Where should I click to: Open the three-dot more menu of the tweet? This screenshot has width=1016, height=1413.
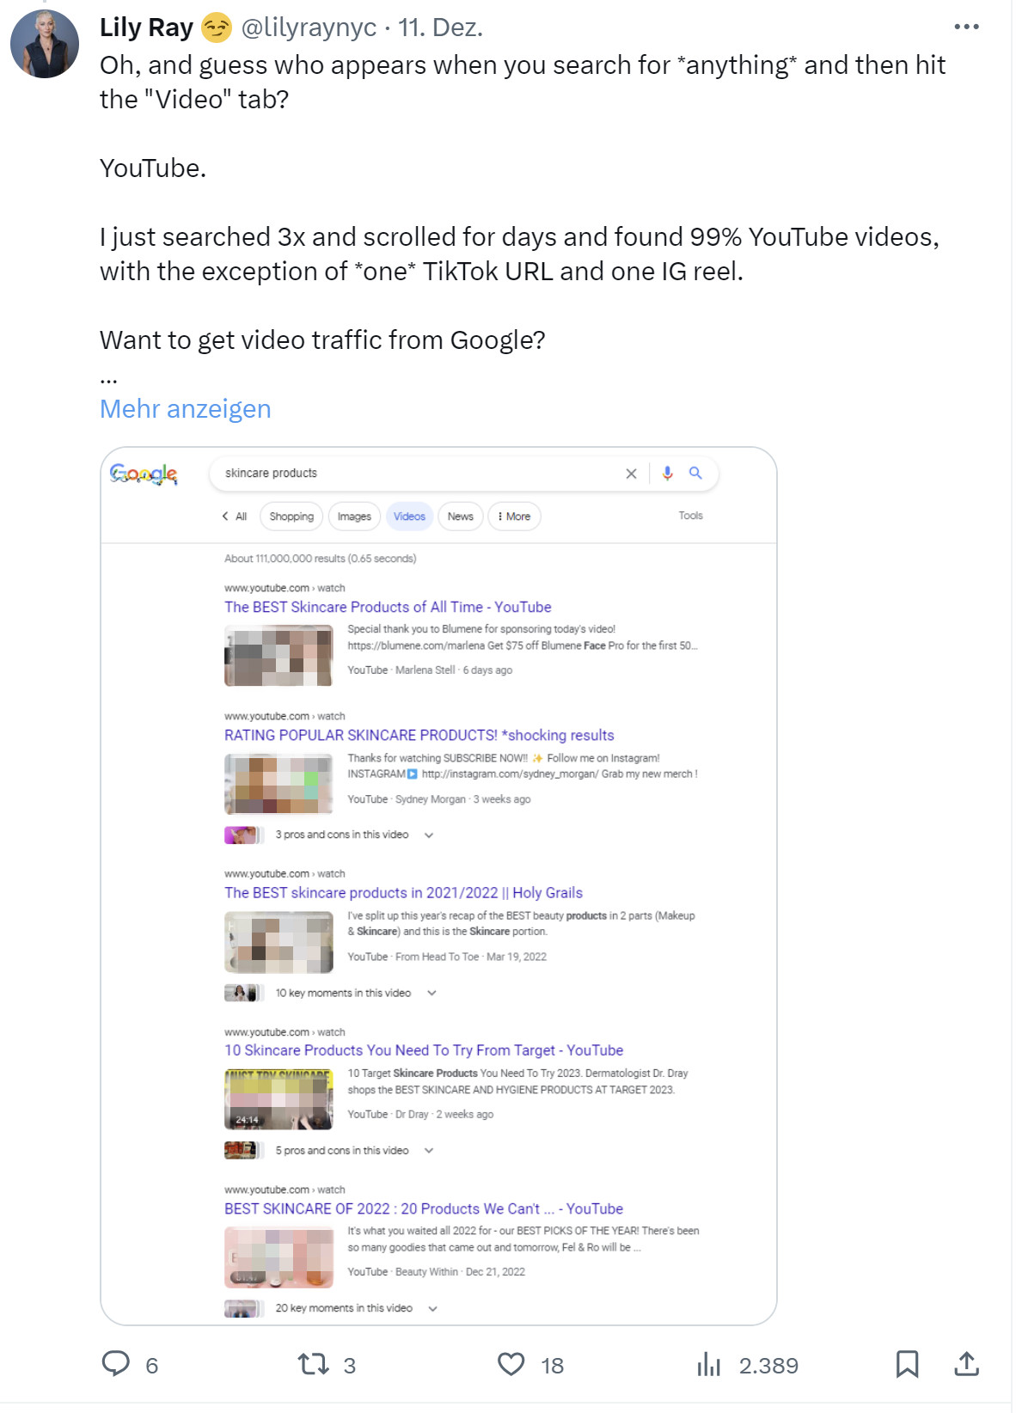click(x=967, y=27)
